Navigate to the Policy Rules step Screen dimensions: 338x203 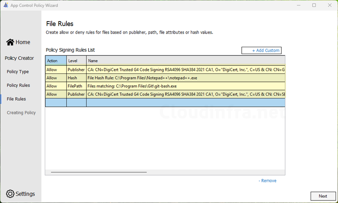coord(18,85)
